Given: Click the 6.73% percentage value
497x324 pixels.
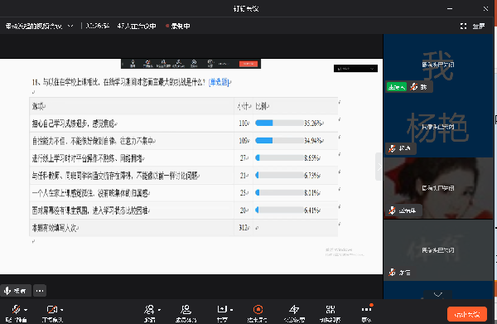Looking at the screenshot, I should click(312, 176).
